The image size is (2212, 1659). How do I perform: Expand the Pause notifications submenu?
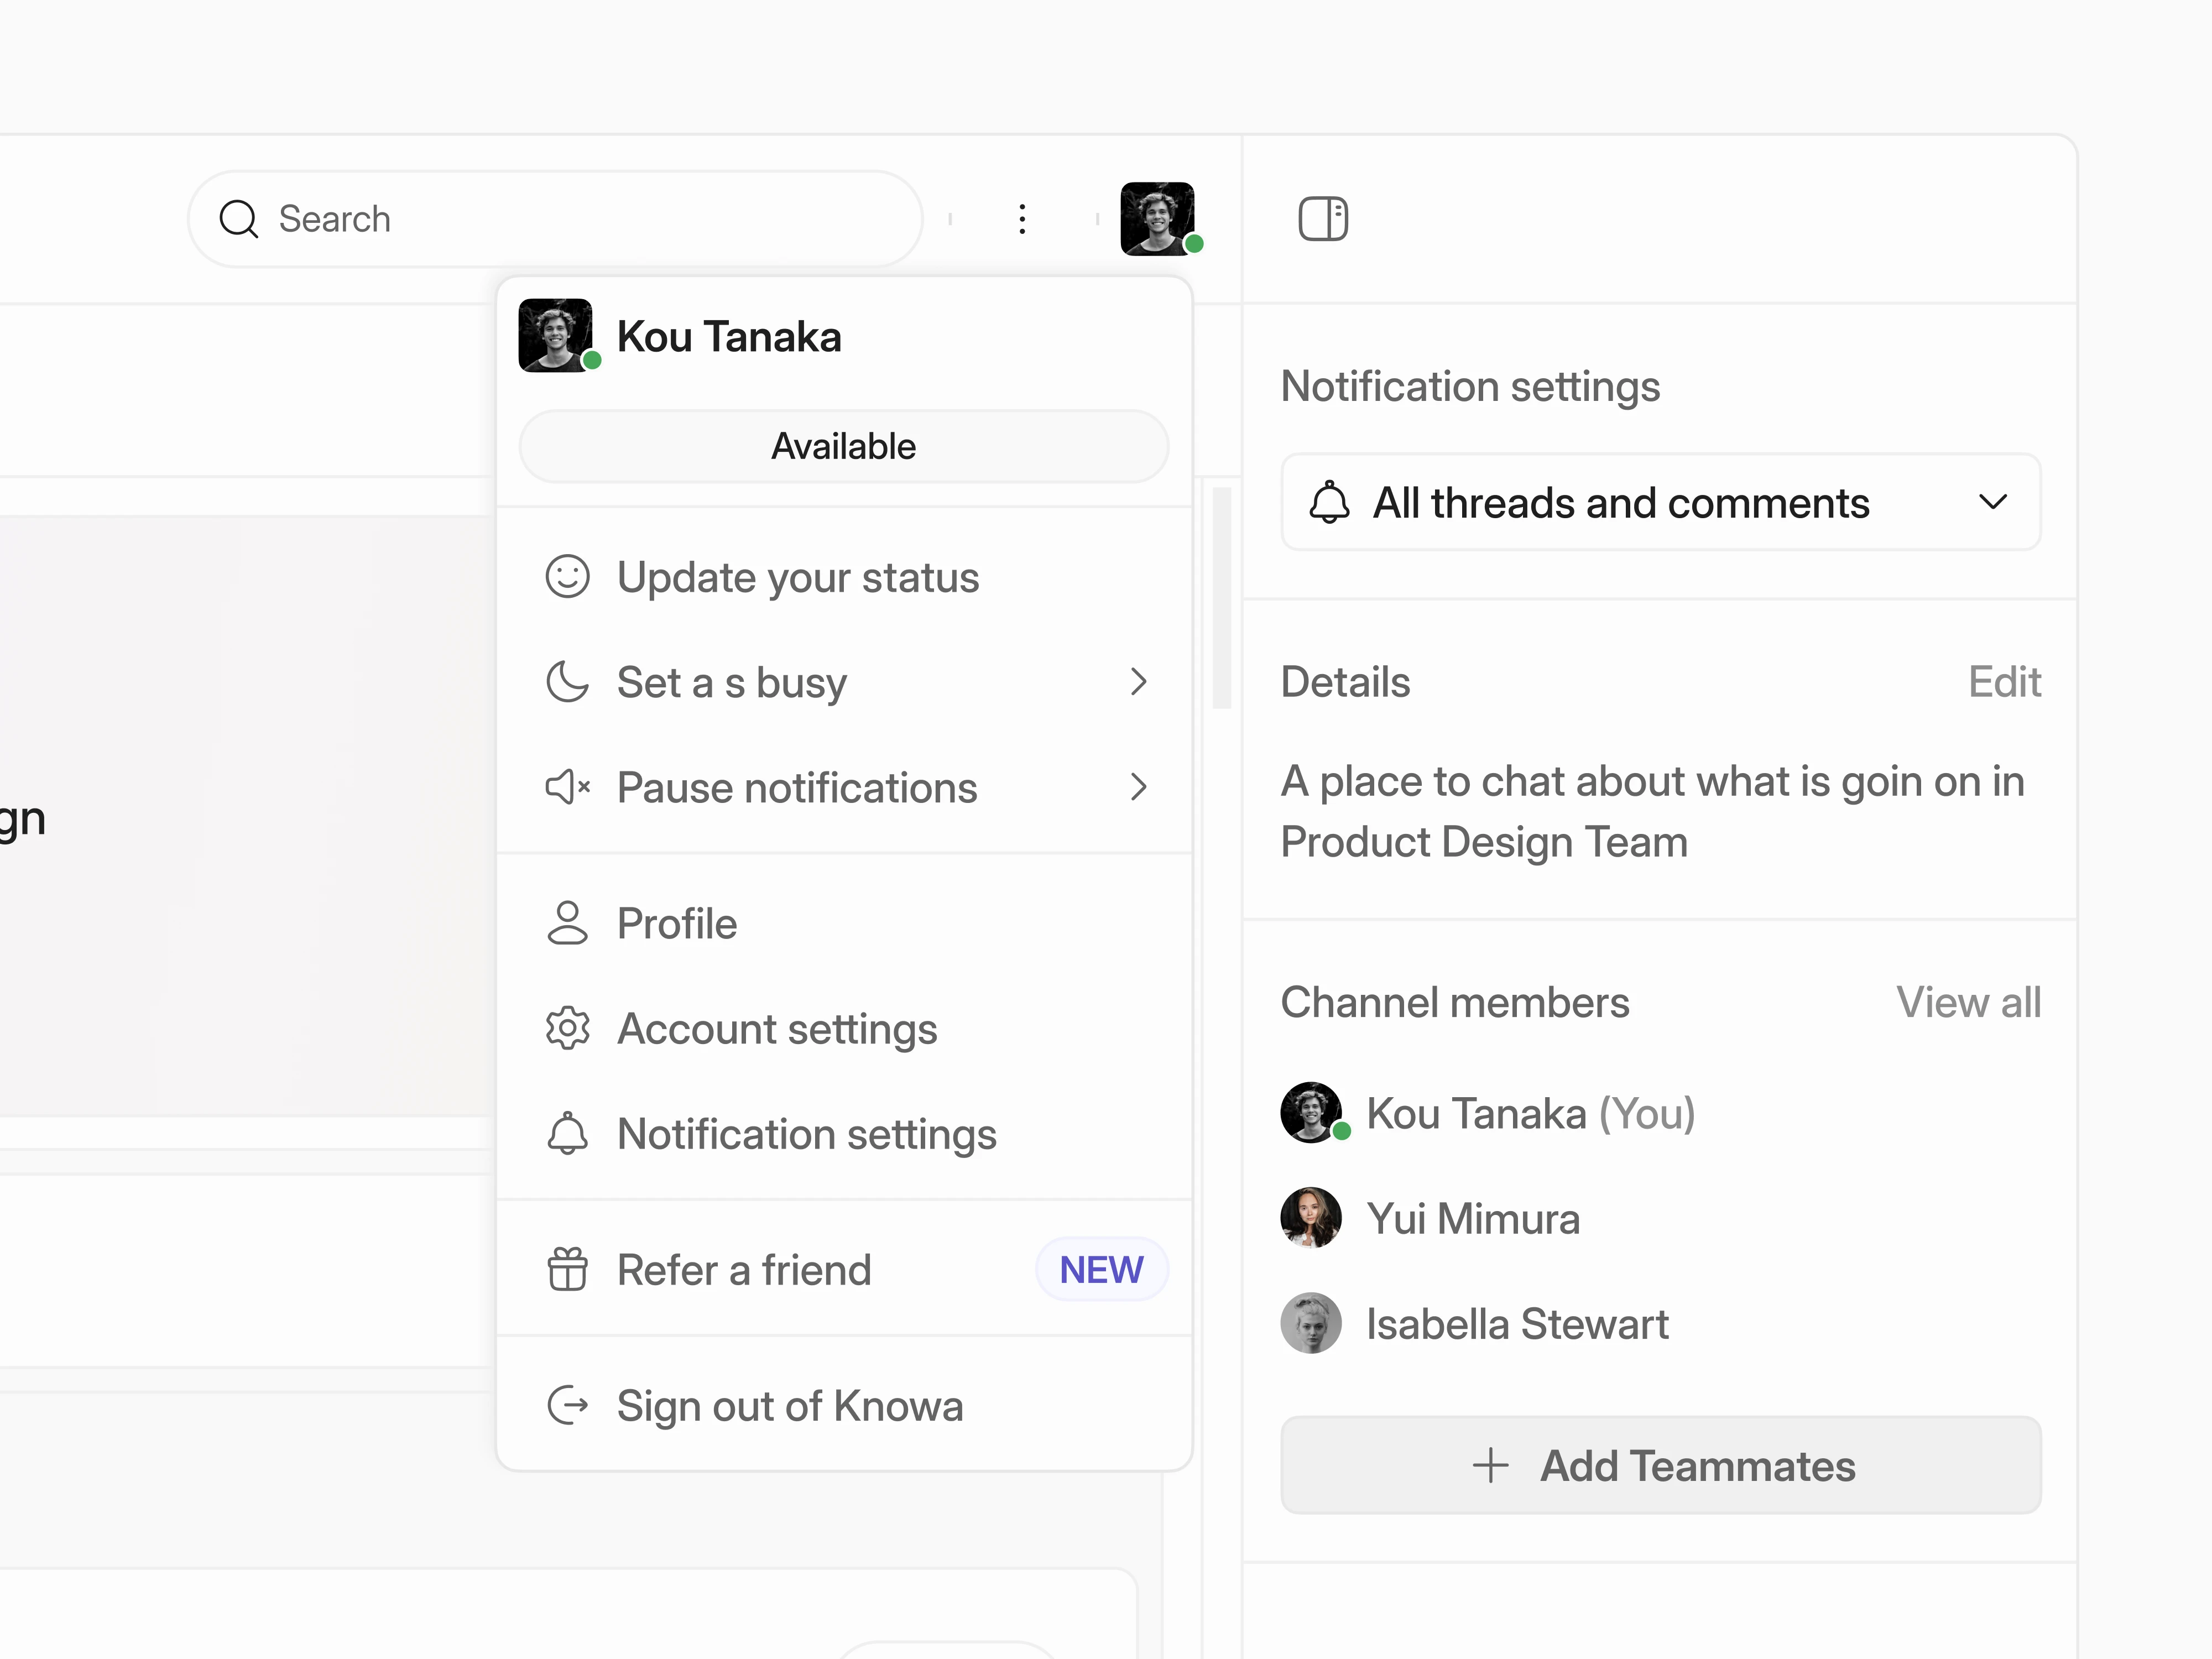pos(1138,787)
